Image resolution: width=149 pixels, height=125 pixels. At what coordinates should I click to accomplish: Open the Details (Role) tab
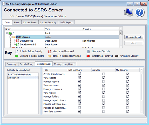click(x=26, y=64)
